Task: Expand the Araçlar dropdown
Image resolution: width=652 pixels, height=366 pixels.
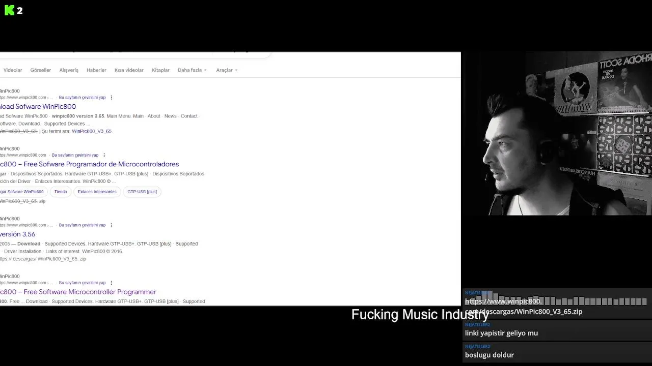Action: pyautogui.click(x=227, y=70)
